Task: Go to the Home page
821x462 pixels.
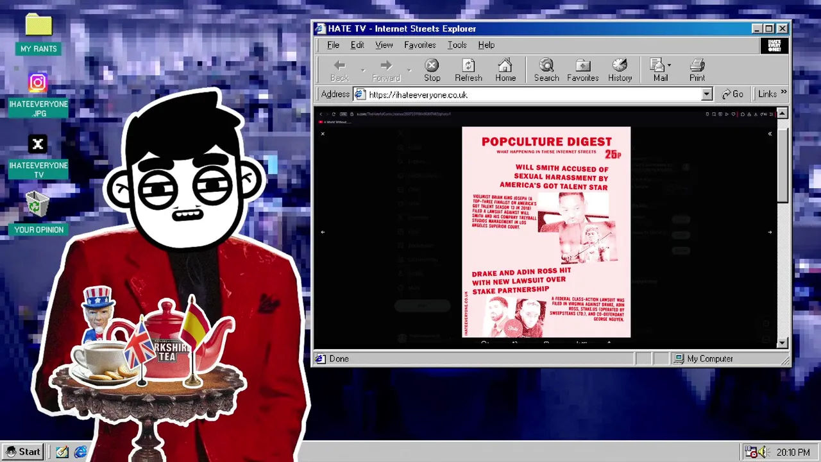Action: 505,70
